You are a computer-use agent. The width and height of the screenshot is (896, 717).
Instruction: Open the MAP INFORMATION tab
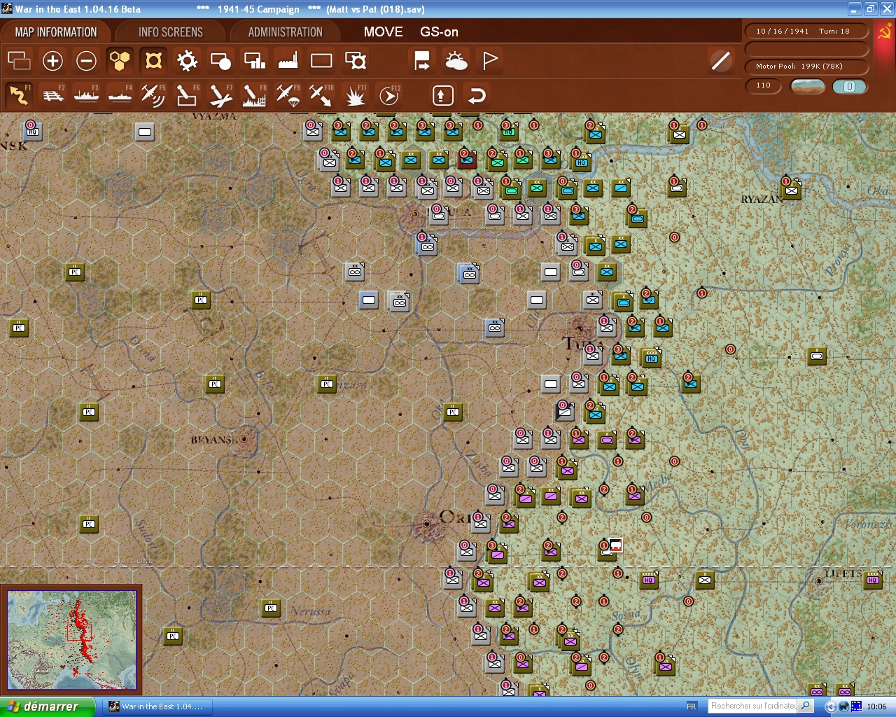point(56,32)
